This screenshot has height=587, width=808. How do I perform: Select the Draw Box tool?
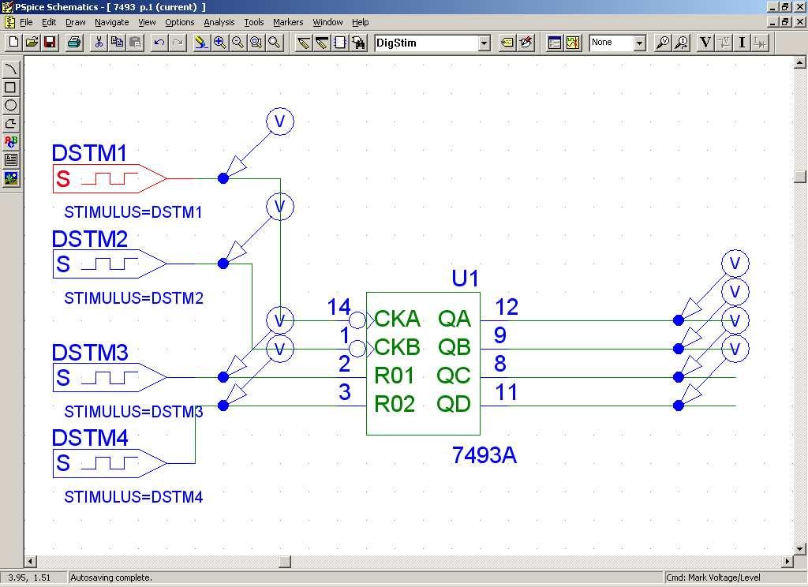11,88
